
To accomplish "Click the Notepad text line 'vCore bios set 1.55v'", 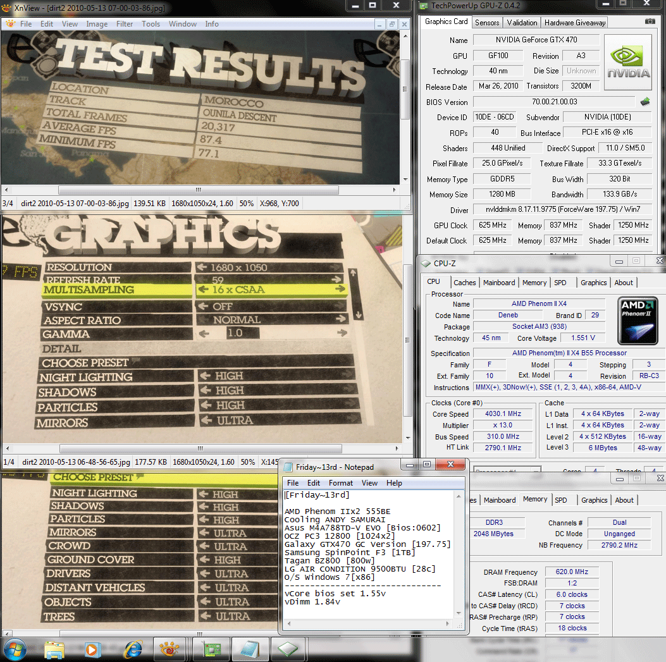I will pos(335,593).
